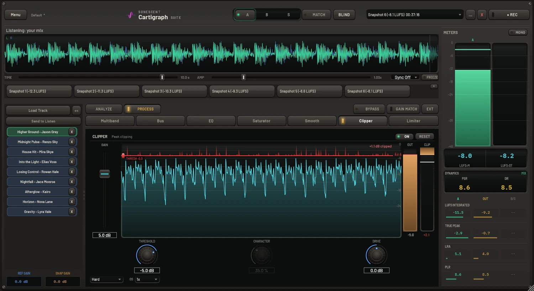Open the Default preset selector

[x=38, y=15]
